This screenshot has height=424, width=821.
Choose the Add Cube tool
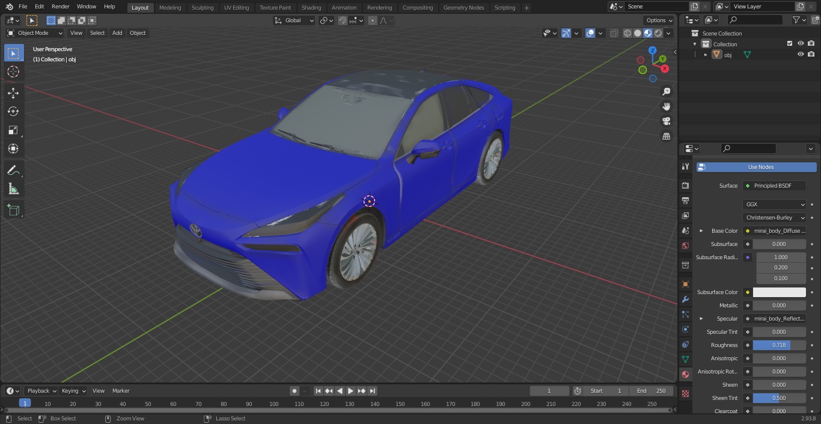click(13, 210)
